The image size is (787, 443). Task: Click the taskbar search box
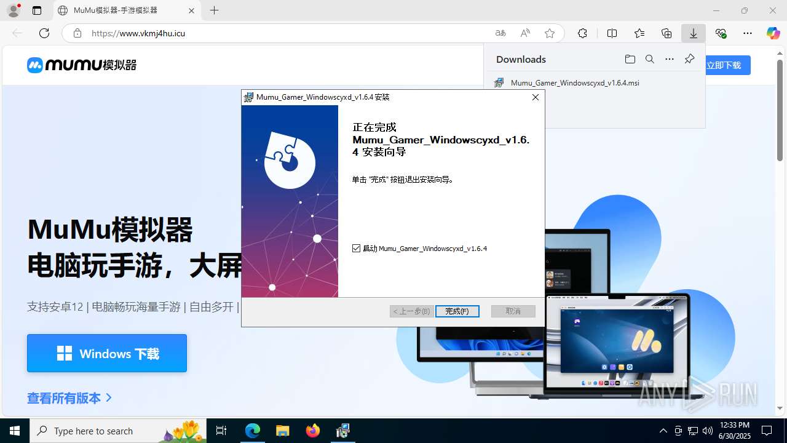(119, 431)
